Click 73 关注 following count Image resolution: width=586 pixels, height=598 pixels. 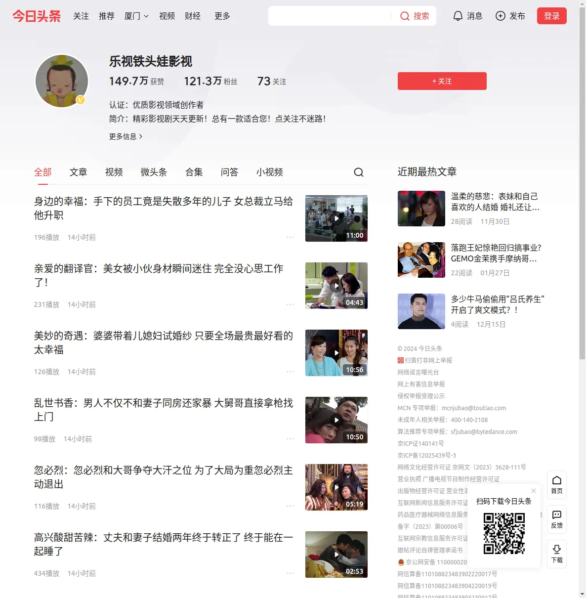click(272, 81)
